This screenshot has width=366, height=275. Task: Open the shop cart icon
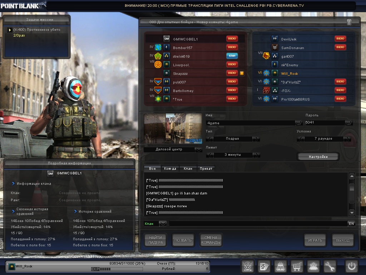(x=297, y=266)
